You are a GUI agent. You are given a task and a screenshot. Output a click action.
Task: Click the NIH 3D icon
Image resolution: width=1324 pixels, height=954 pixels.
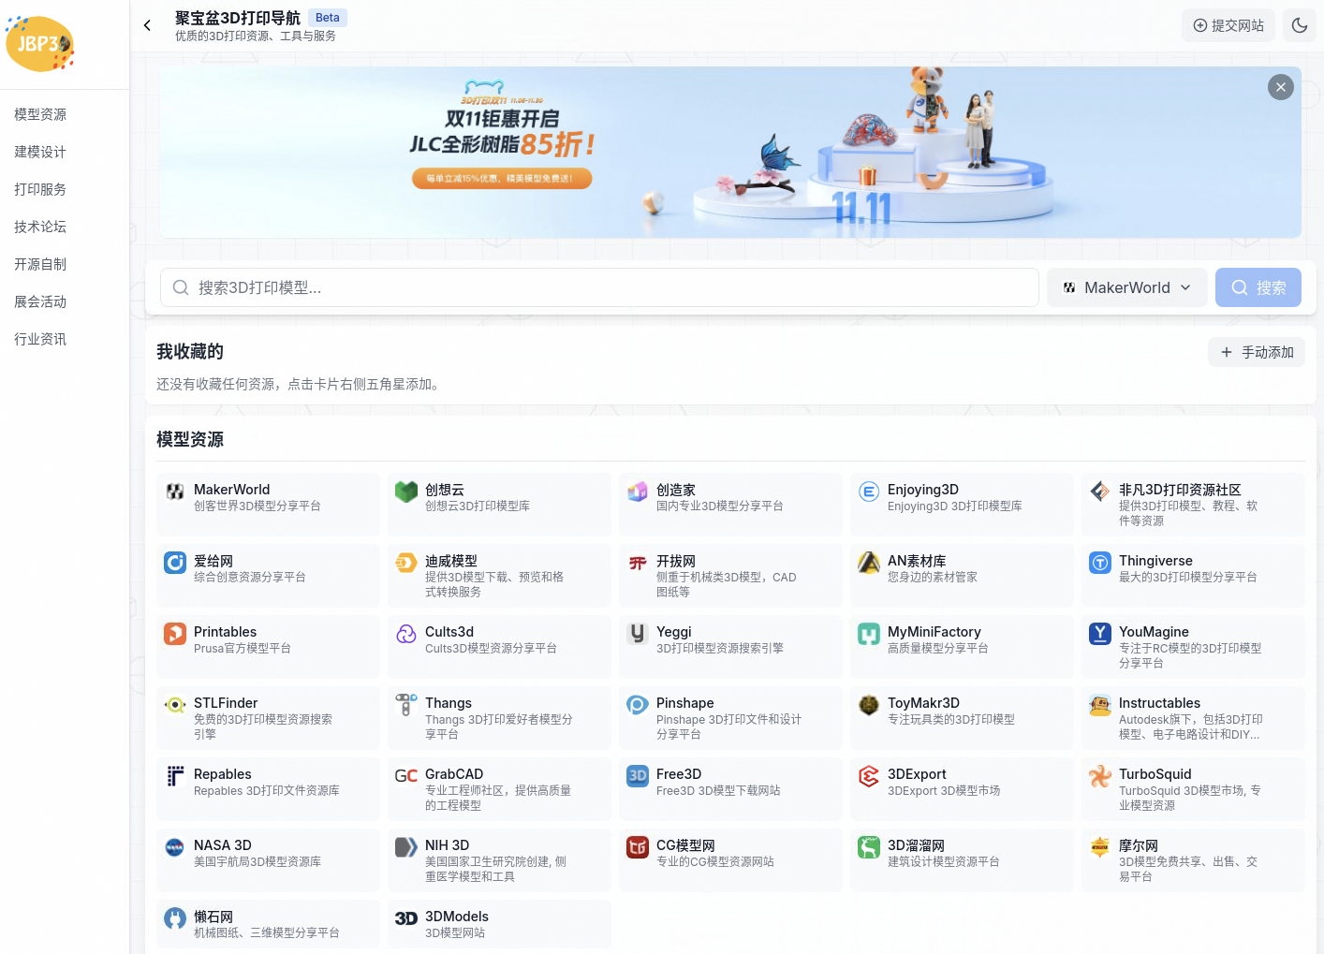point(406,847)
